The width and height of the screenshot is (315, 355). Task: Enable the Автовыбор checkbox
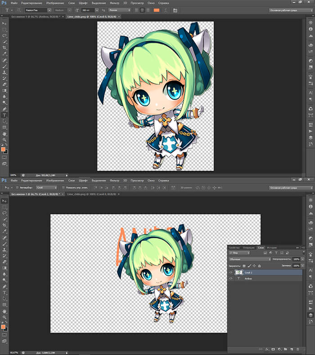pyautogui.click(x=17, y=187)
